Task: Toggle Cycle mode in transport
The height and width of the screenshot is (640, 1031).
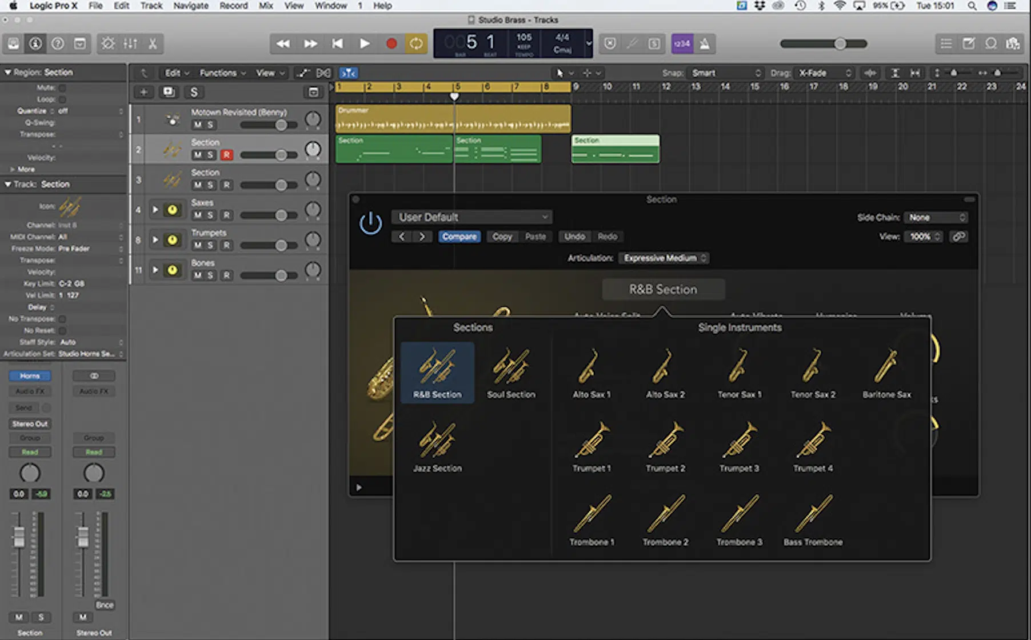Action: (x=416, y=43)
